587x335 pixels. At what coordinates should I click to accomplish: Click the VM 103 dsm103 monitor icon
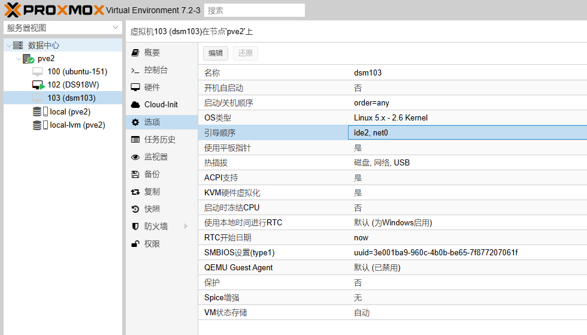37,98
